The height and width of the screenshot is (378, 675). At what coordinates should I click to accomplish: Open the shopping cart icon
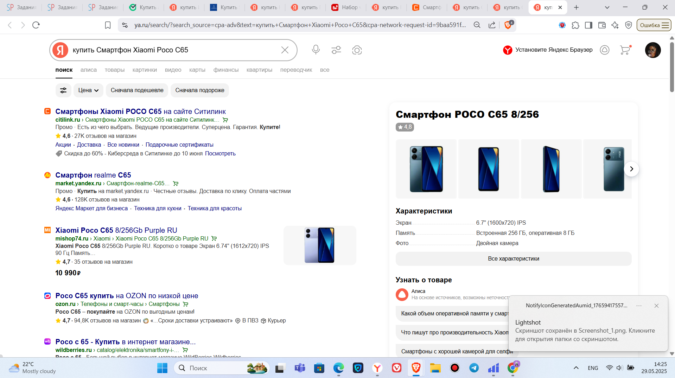(625, 50)
